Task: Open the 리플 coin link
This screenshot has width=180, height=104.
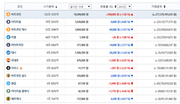Action: [14, 37]
